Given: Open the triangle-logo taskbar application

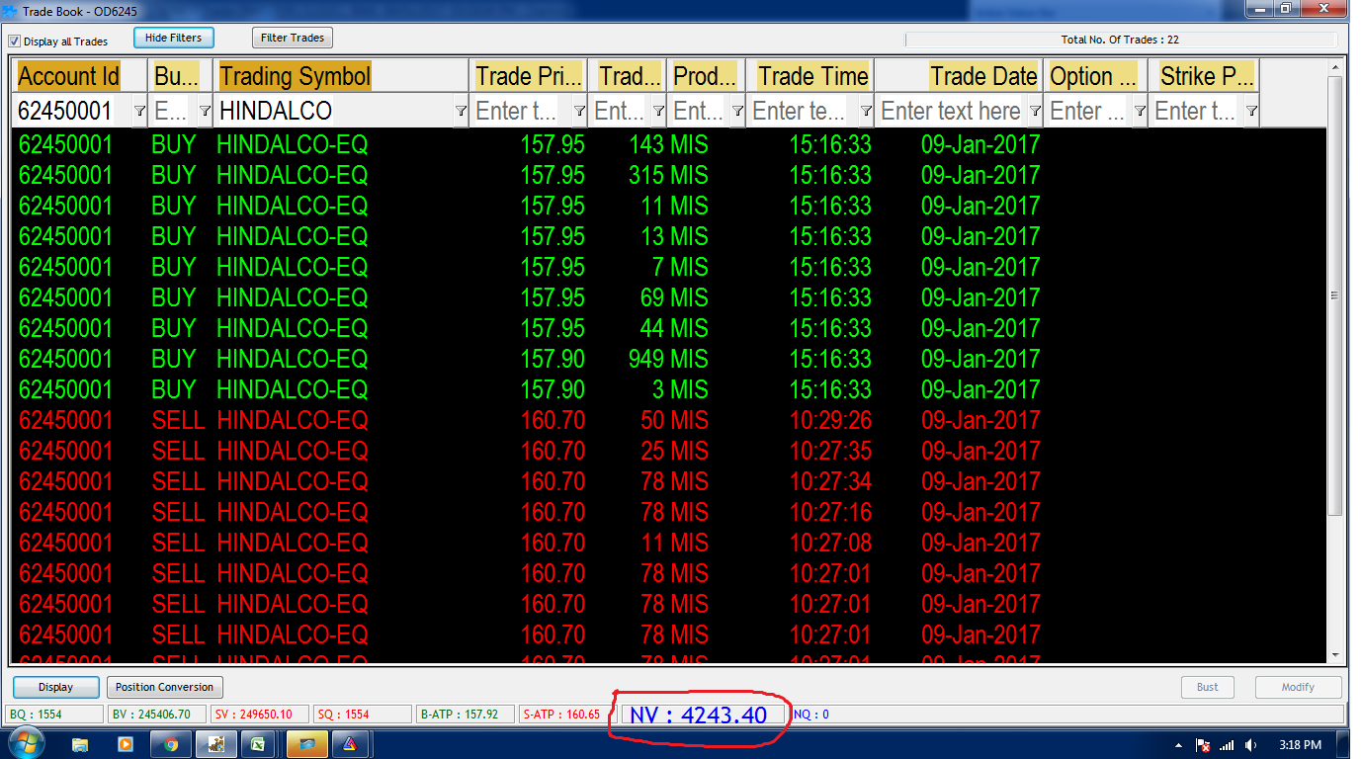Looking at the screenshot, I should point(350,744).
